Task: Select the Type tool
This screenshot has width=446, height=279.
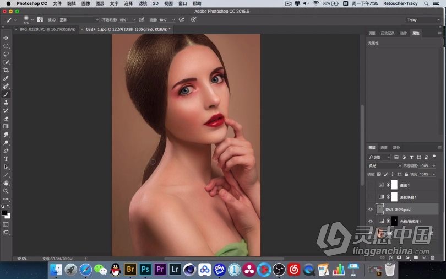Action: pos(6,159)
